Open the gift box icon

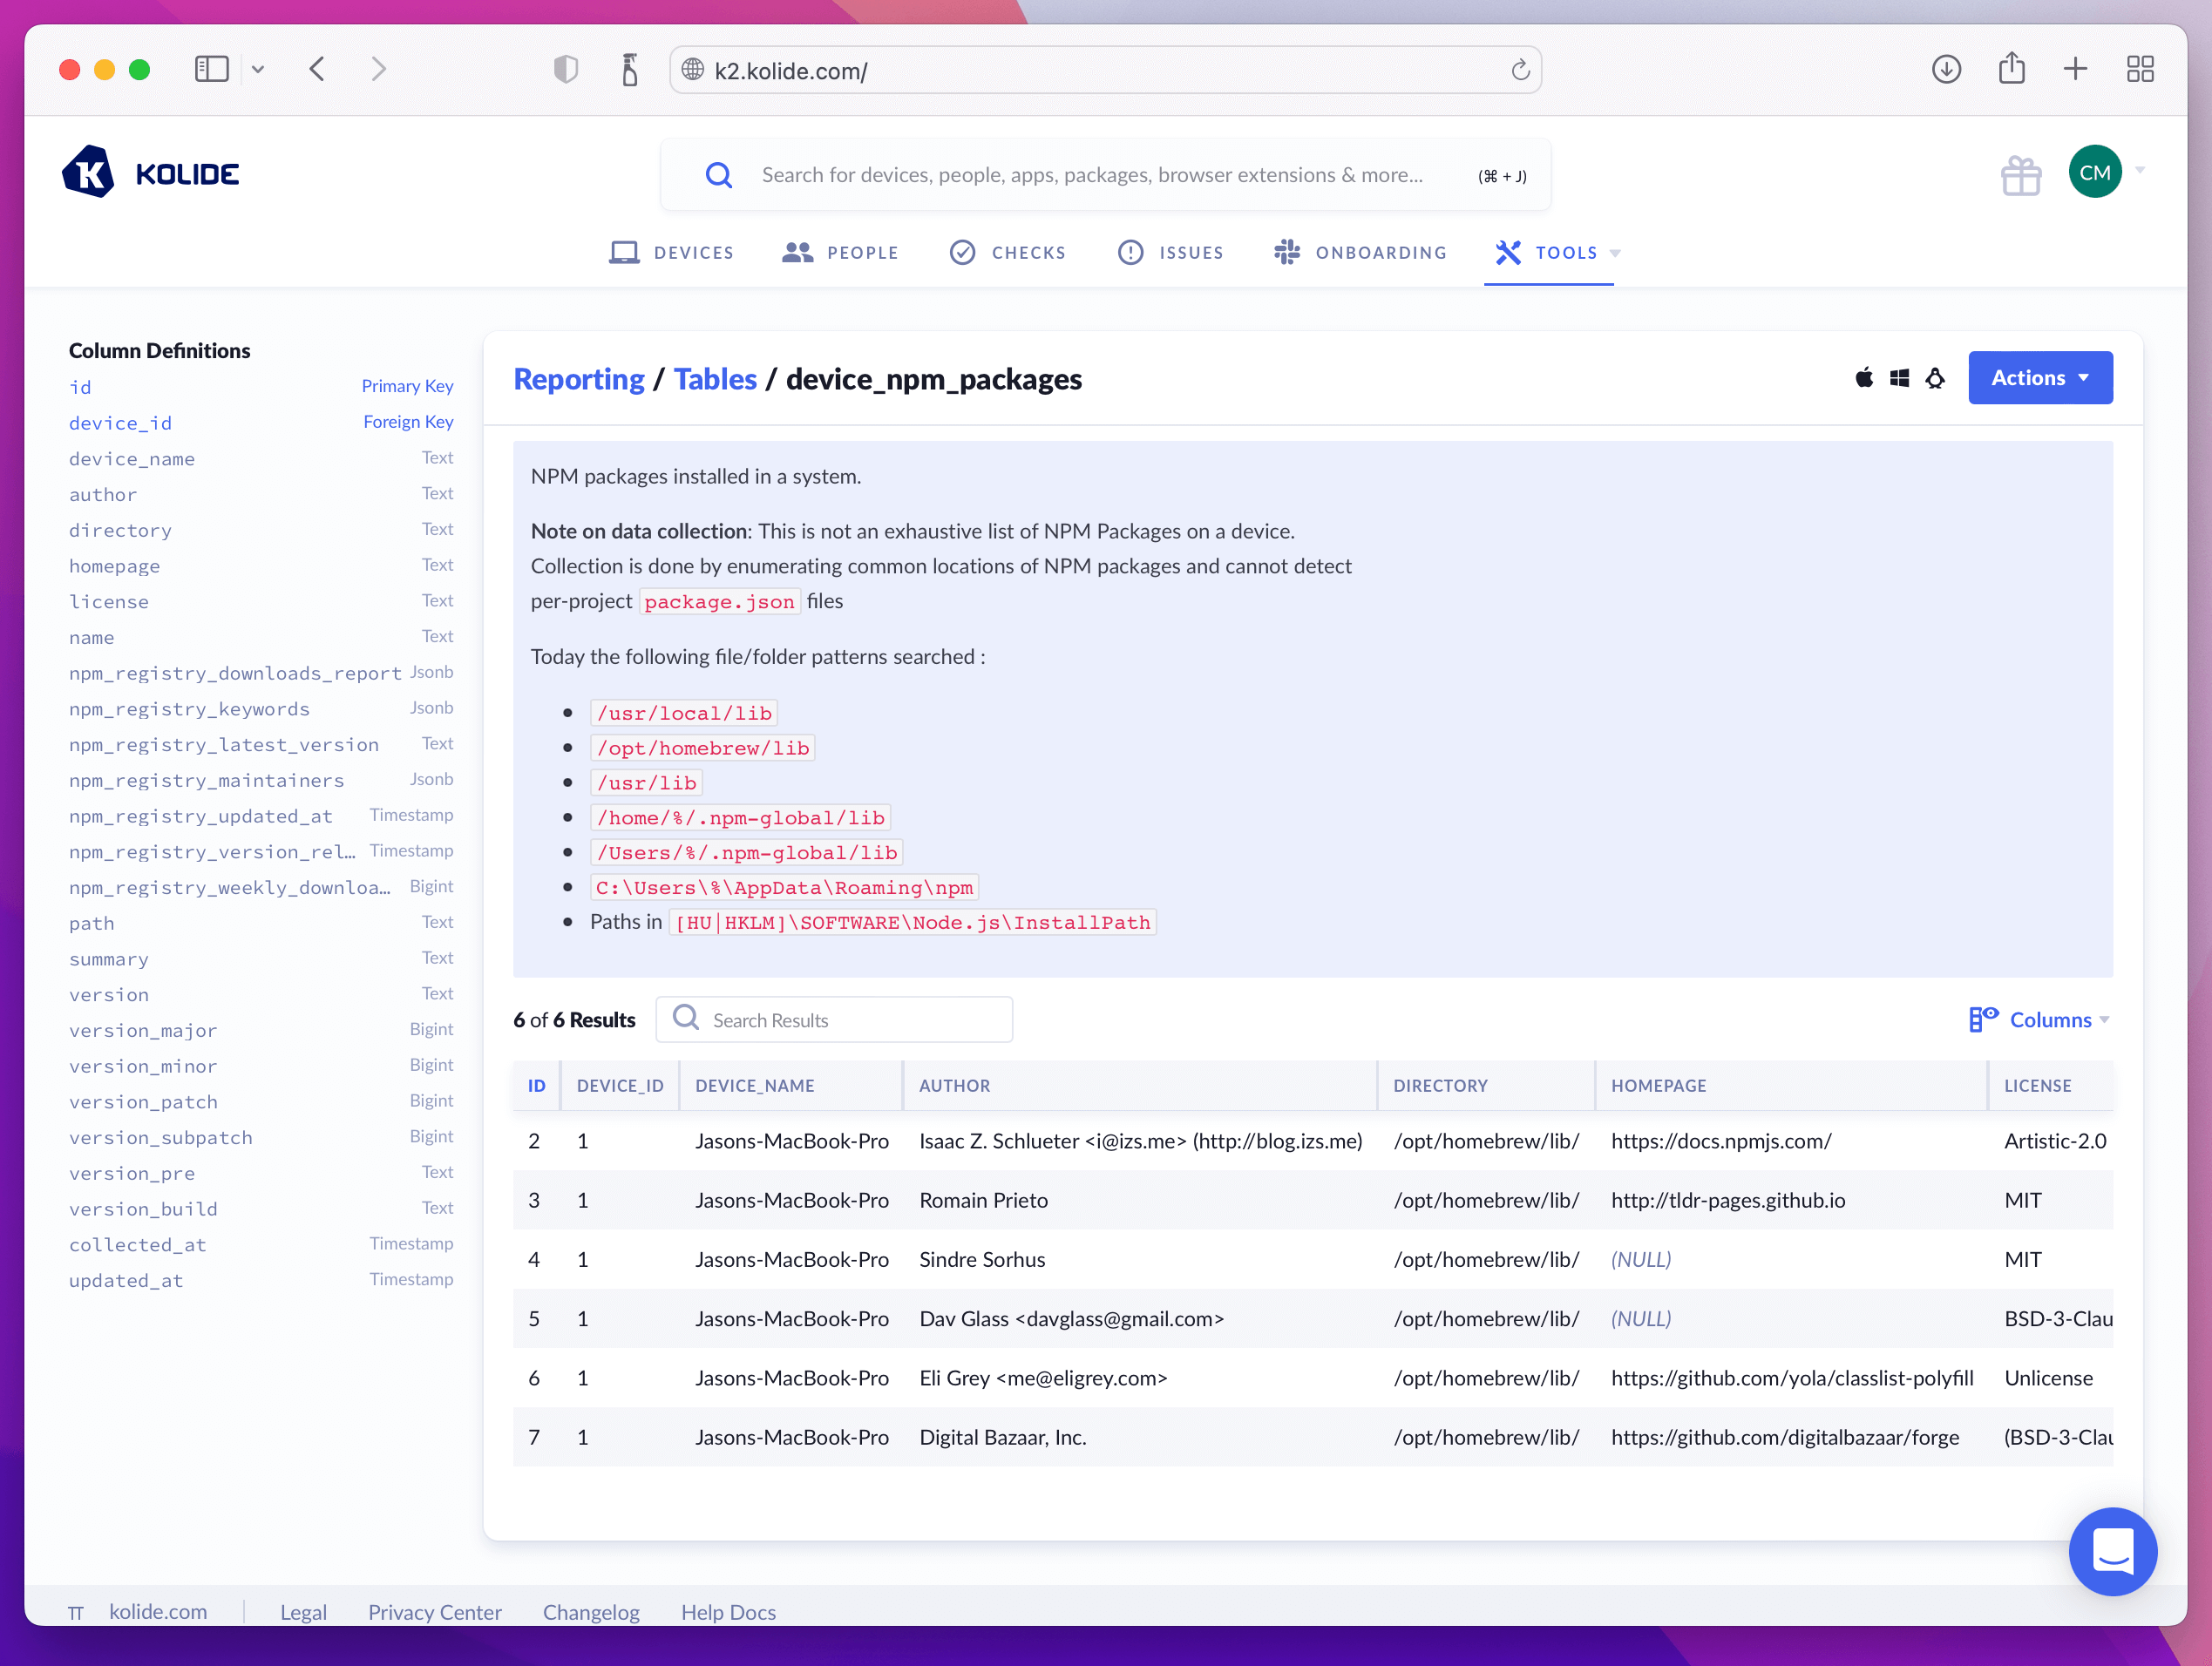point(2020,175)
